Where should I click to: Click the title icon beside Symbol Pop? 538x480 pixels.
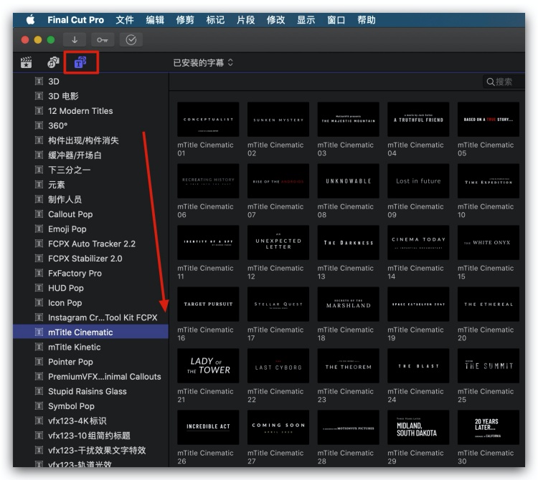tap(39, 406)
